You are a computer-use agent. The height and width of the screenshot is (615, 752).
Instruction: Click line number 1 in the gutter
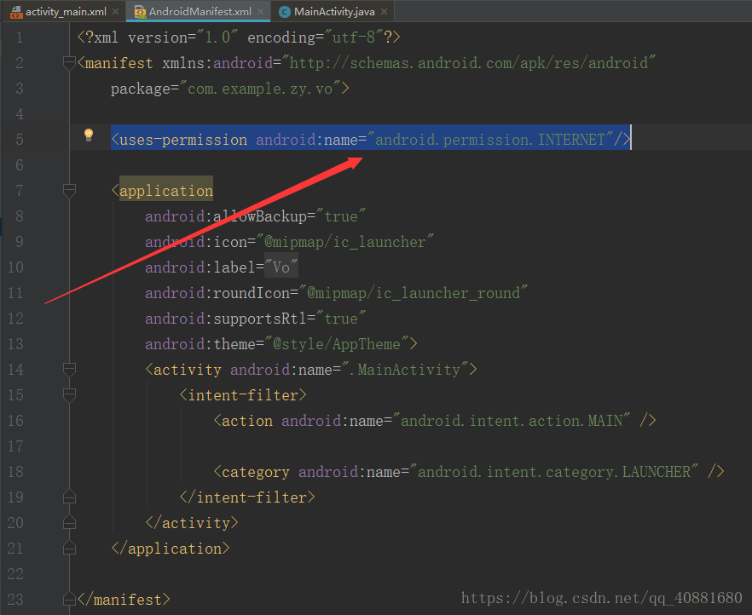[x=19, y=37]
